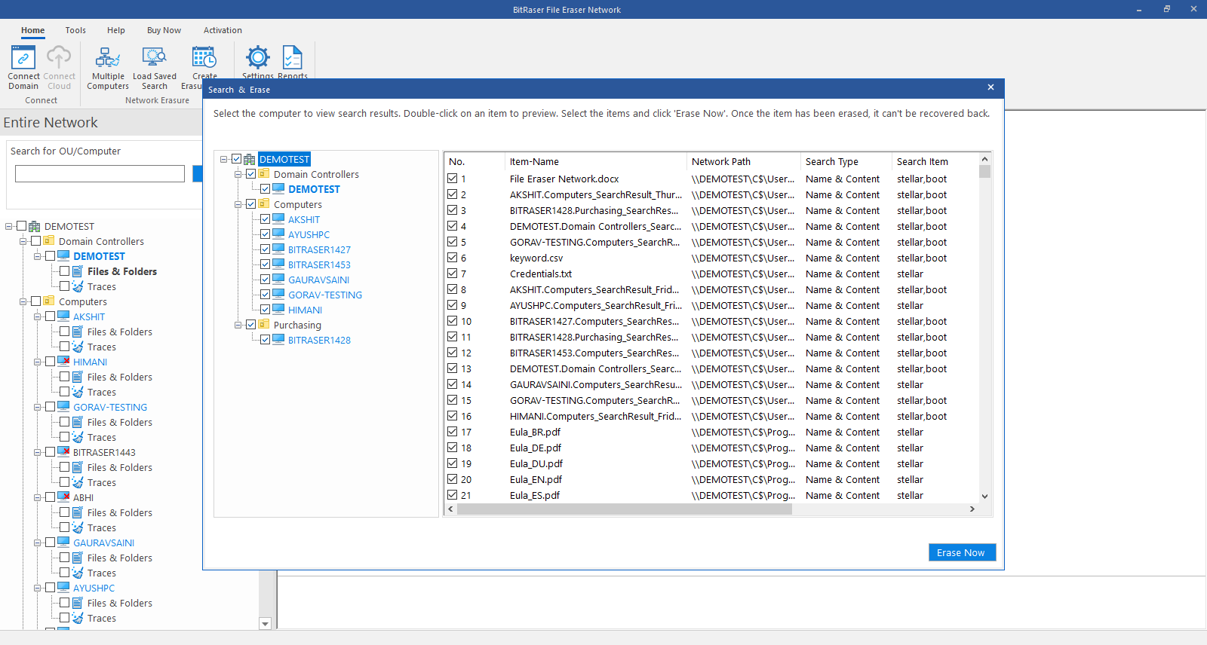Uncheck row 17 Eula_BR.pdf checkbox
Image resolution: width=1207 pixels, height=645 pixels.
(x=453, y=432)
